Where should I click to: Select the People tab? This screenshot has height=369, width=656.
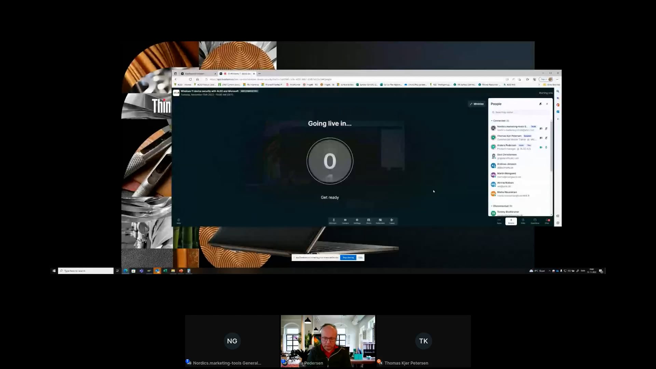pyautogui.click(x=511, y=221)
